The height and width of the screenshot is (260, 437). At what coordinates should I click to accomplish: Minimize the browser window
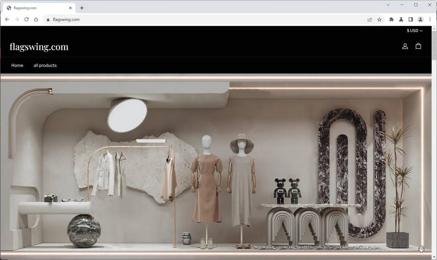pos(402,5)
